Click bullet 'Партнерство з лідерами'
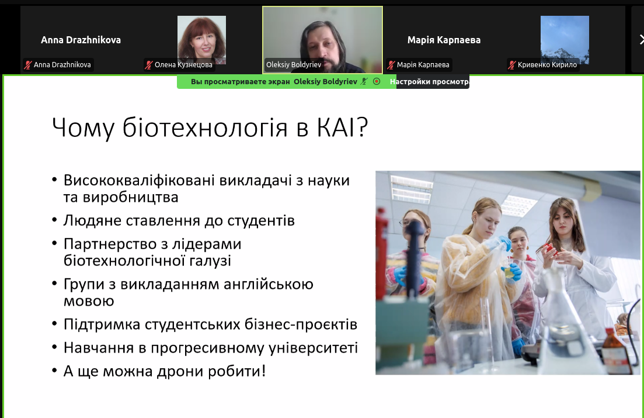The width and height of the screenshot is (644, 418). [152, 244]
